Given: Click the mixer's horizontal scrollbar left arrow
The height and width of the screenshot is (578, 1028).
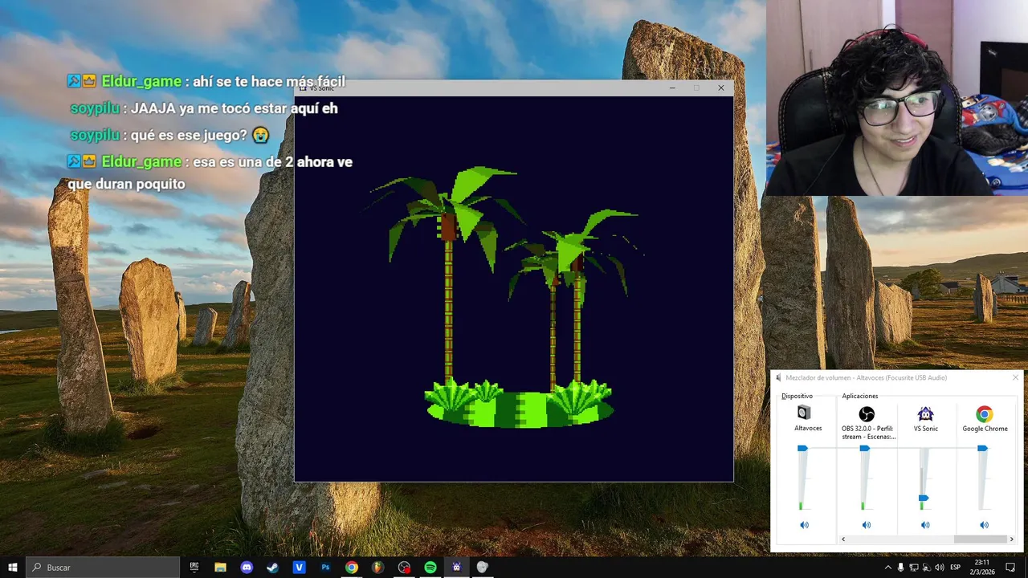Looking at the screenshot, I should [842, 539].
